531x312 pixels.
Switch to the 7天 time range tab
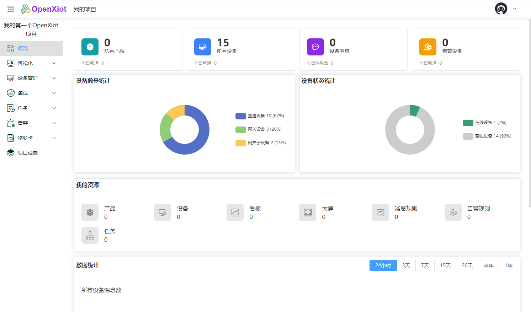pyautogui.click(x=425, y=265)
